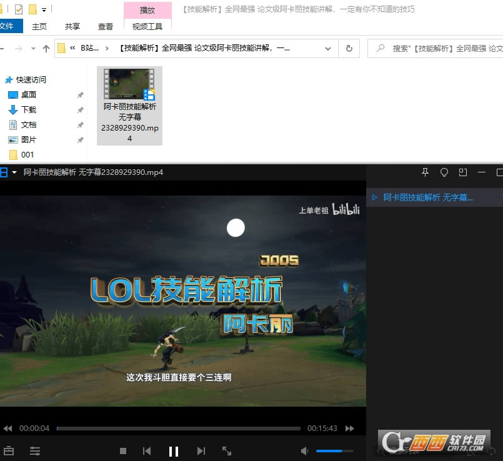The width and height of the screenshot is (503, 461).
Task: Open the 视频工具 ribbon tab
Action: click(147, 26)
